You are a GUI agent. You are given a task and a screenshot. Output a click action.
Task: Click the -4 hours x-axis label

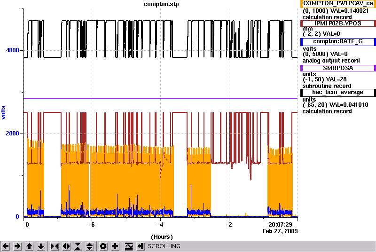pos(160,225)
